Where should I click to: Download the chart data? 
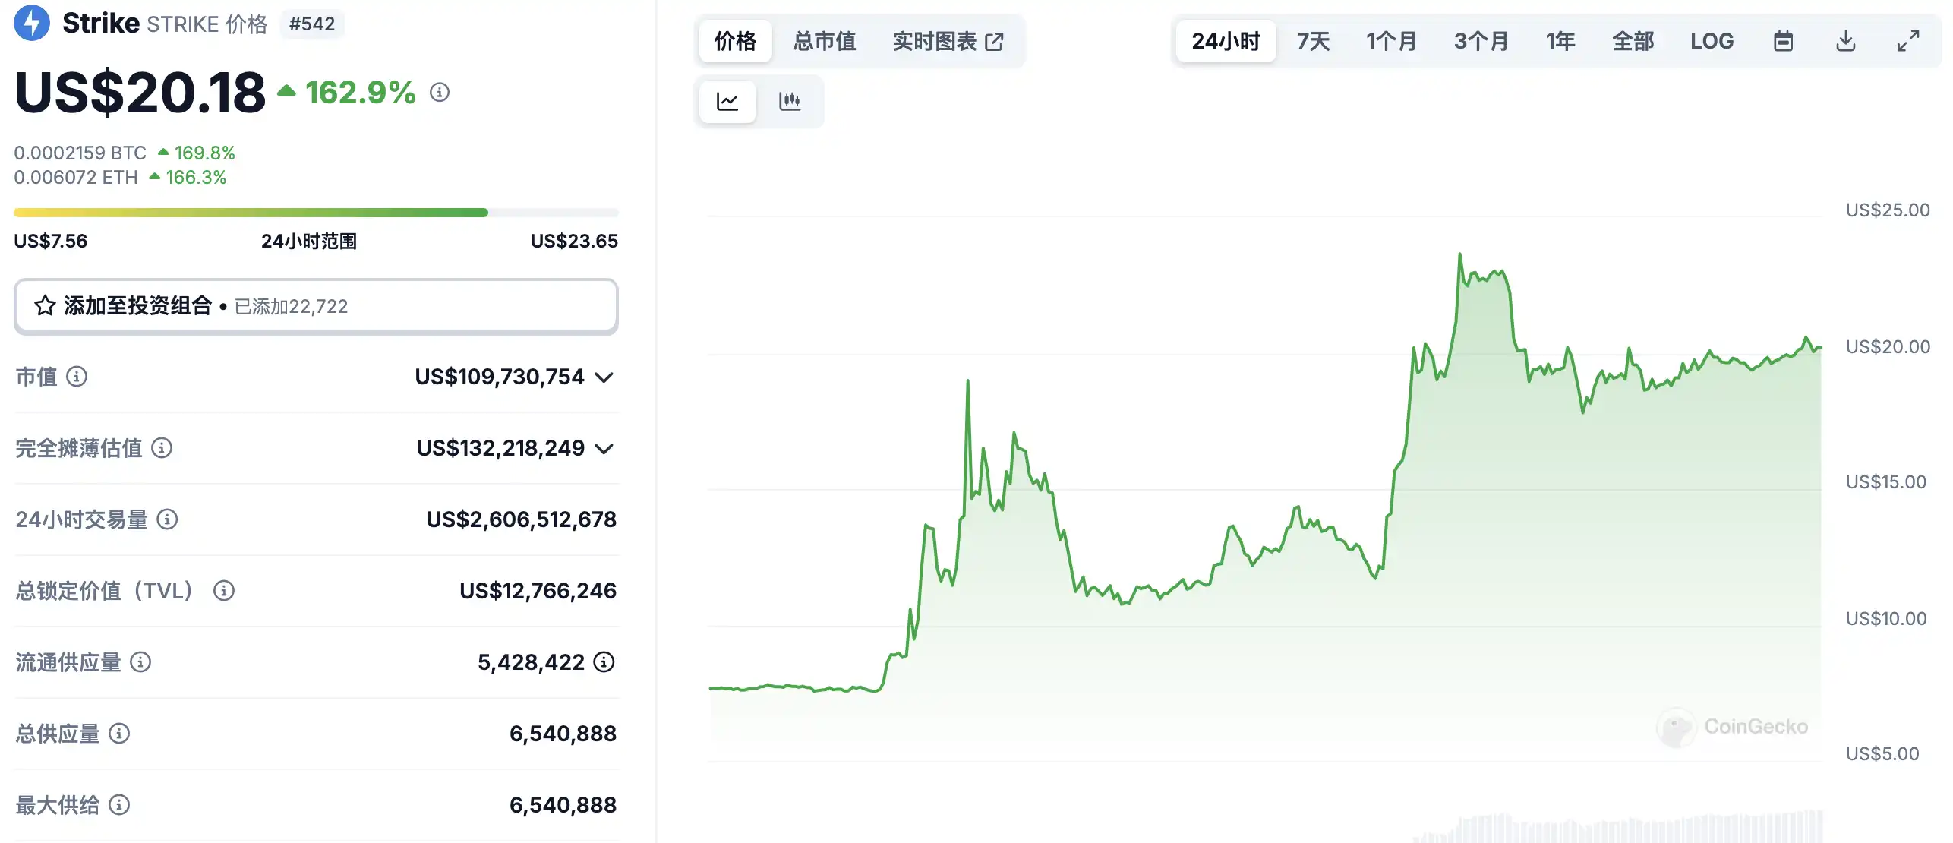coord(1846,41)
